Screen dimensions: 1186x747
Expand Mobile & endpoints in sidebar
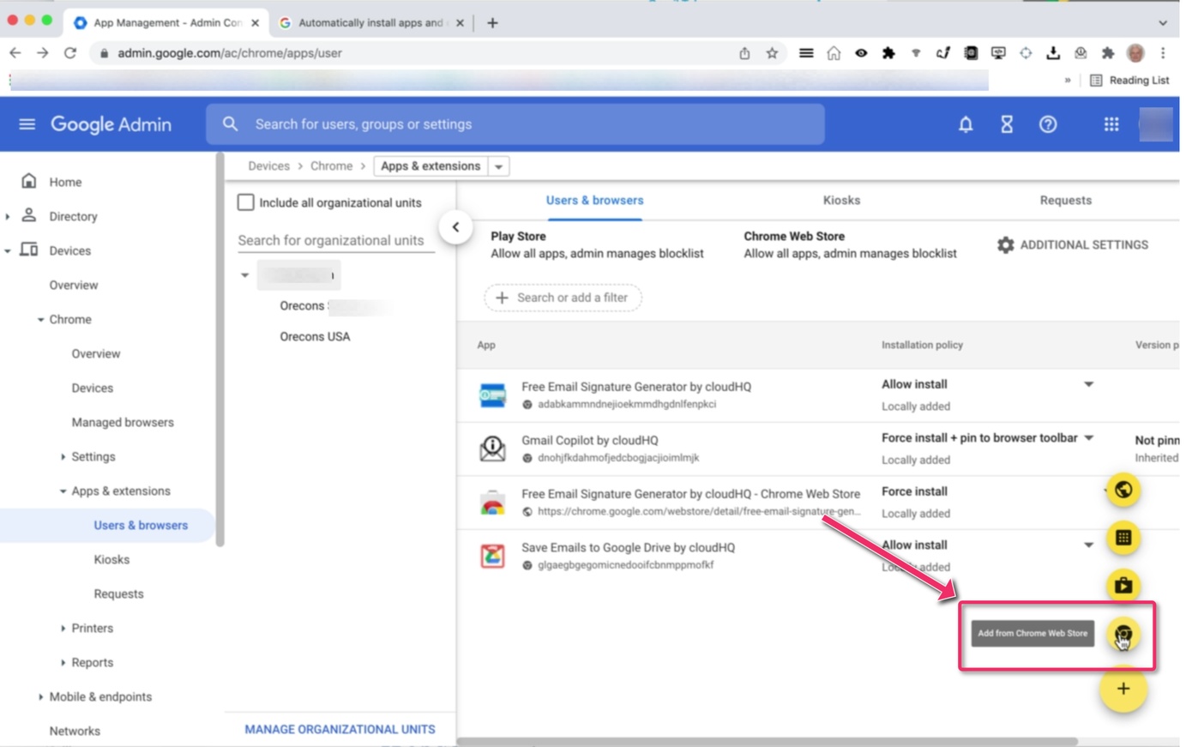(40, 697)
